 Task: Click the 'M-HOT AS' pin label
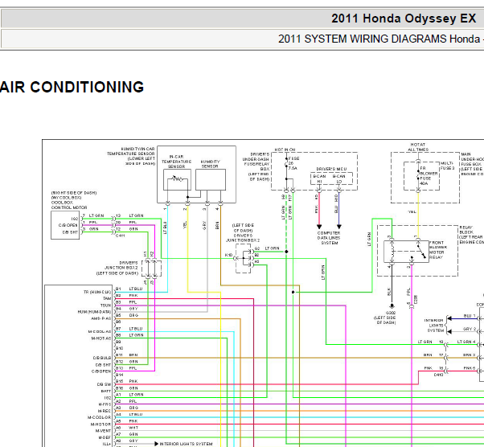[101, 338]
